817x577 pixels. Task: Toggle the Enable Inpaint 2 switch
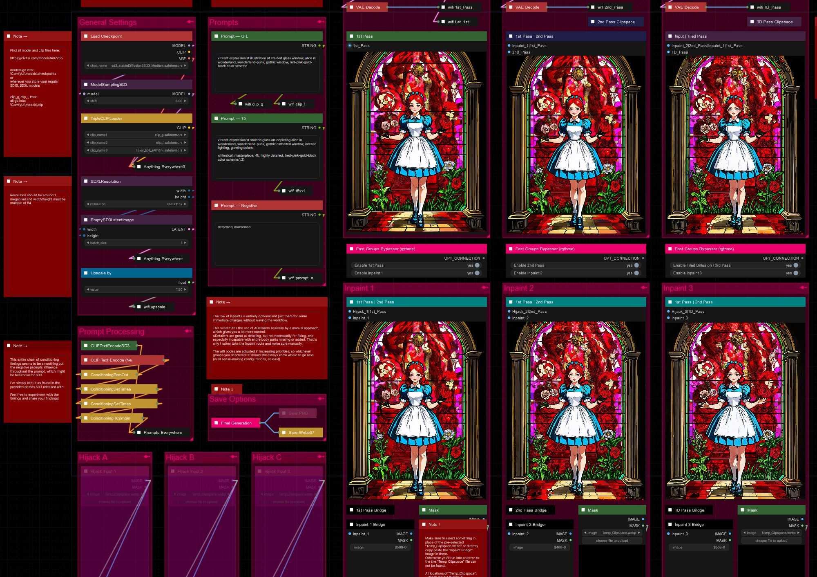(636, 273)
